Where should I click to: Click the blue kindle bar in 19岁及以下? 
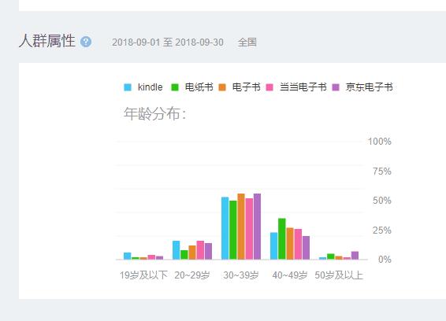(x=128, y=256)
